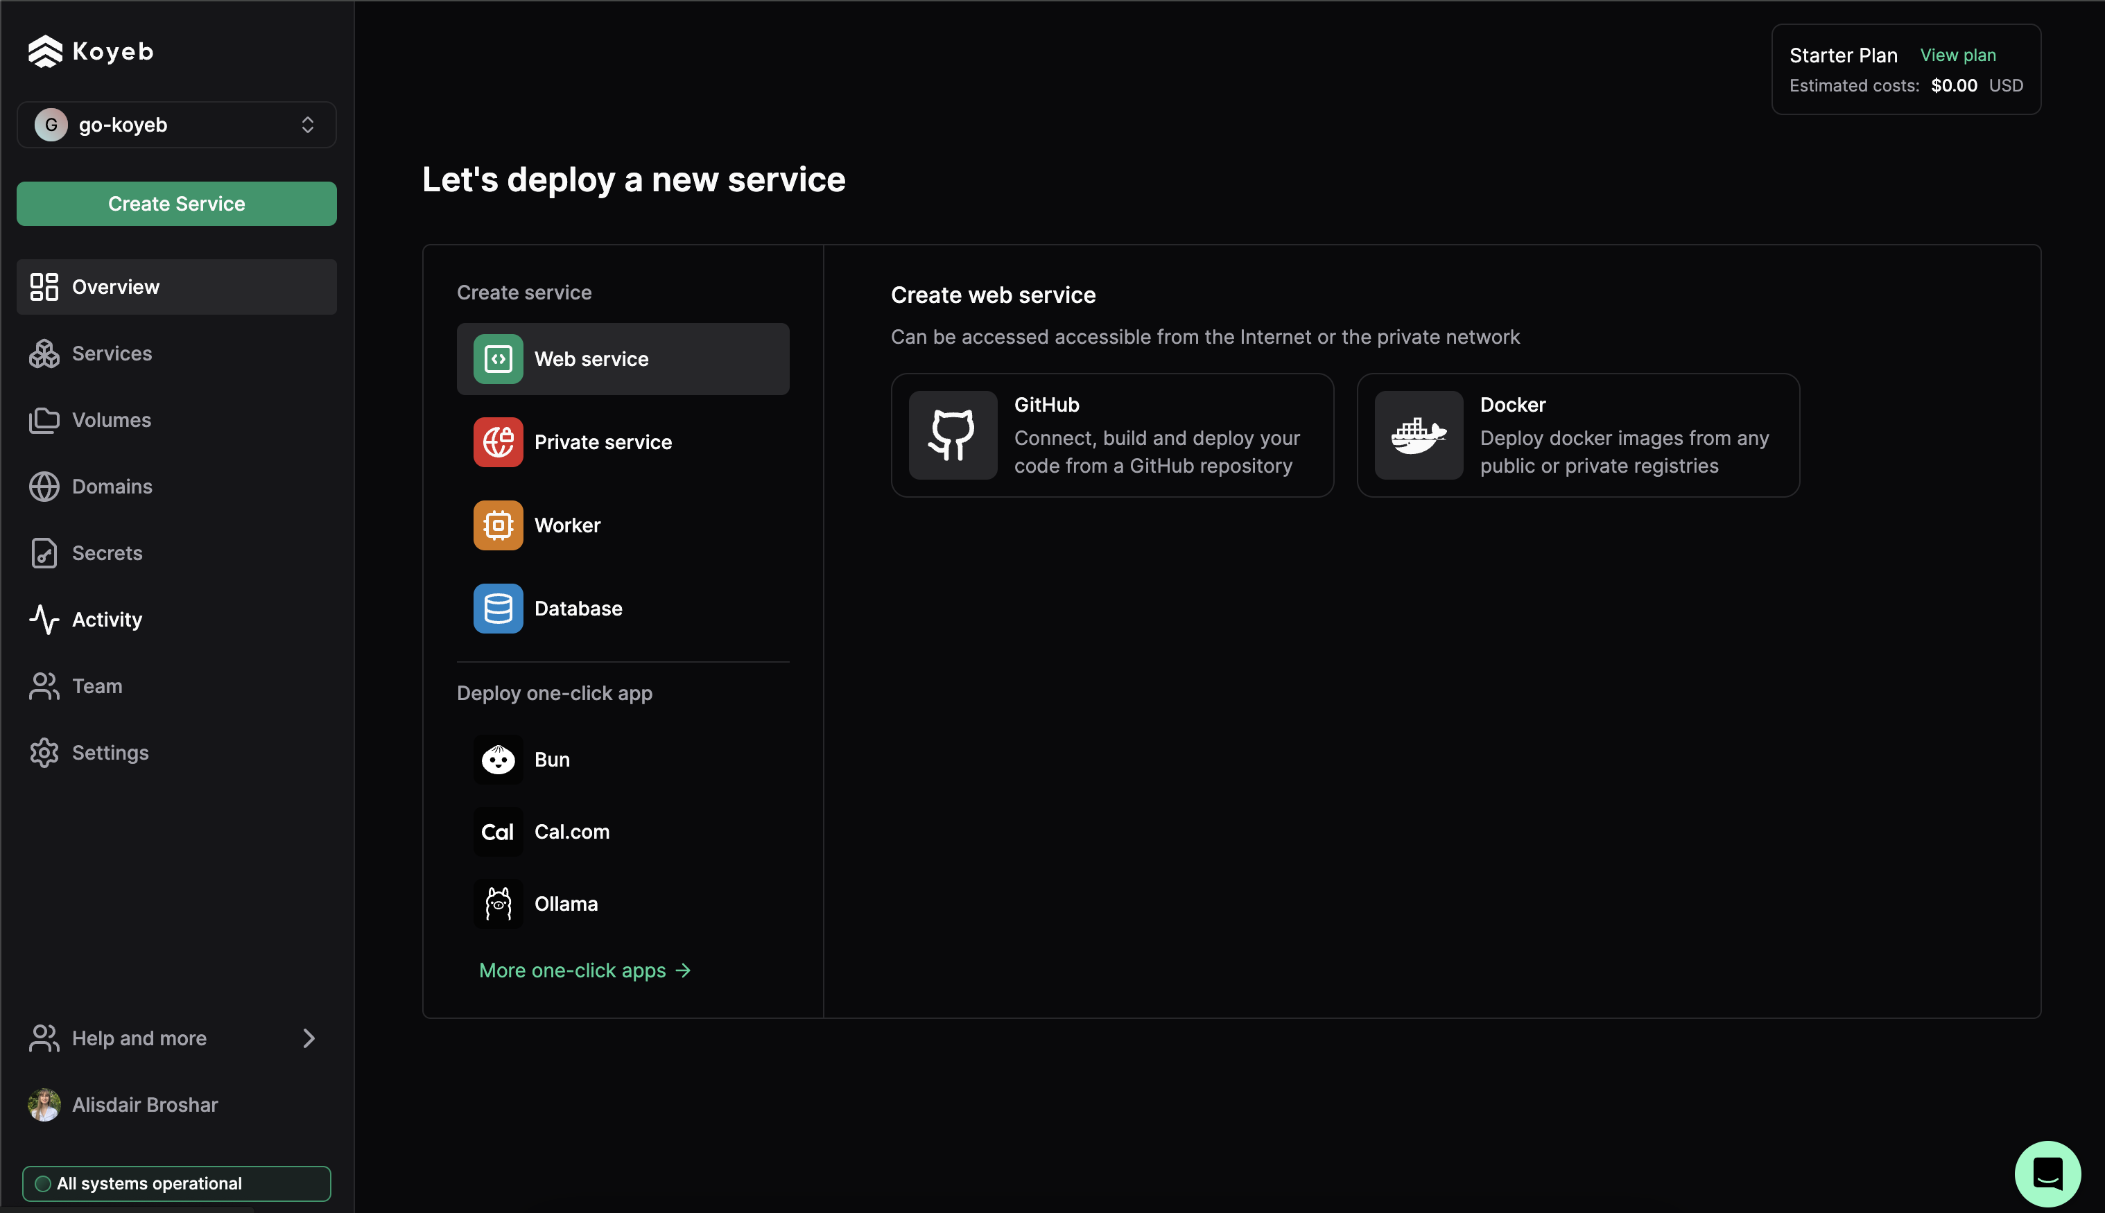Open Volumes in sidebar
Viewport: 2105px width, 1213px height.
(x=177, y=420)
